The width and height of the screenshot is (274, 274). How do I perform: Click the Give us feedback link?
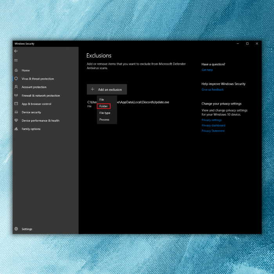coord(213,90)
